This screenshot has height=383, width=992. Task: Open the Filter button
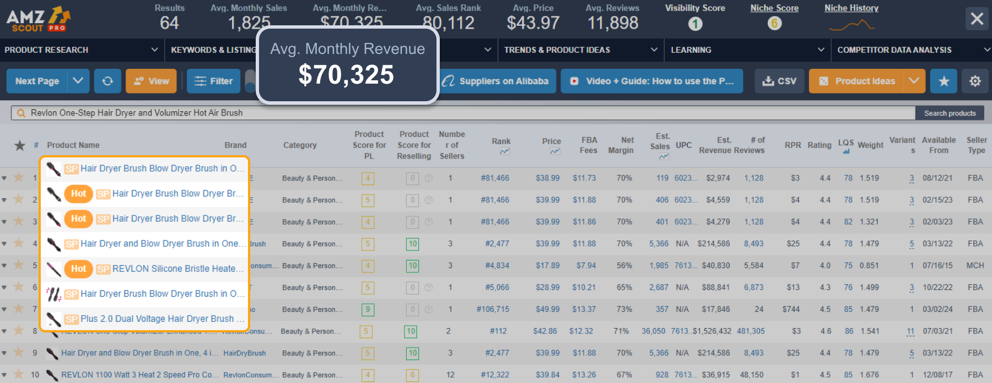point(213,81)
